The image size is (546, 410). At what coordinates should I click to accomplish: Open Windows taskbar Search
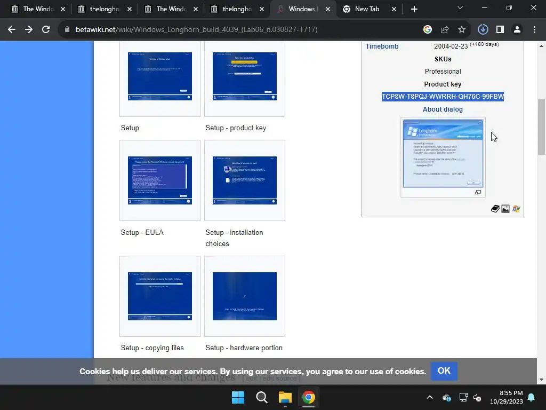coord(261,397)
